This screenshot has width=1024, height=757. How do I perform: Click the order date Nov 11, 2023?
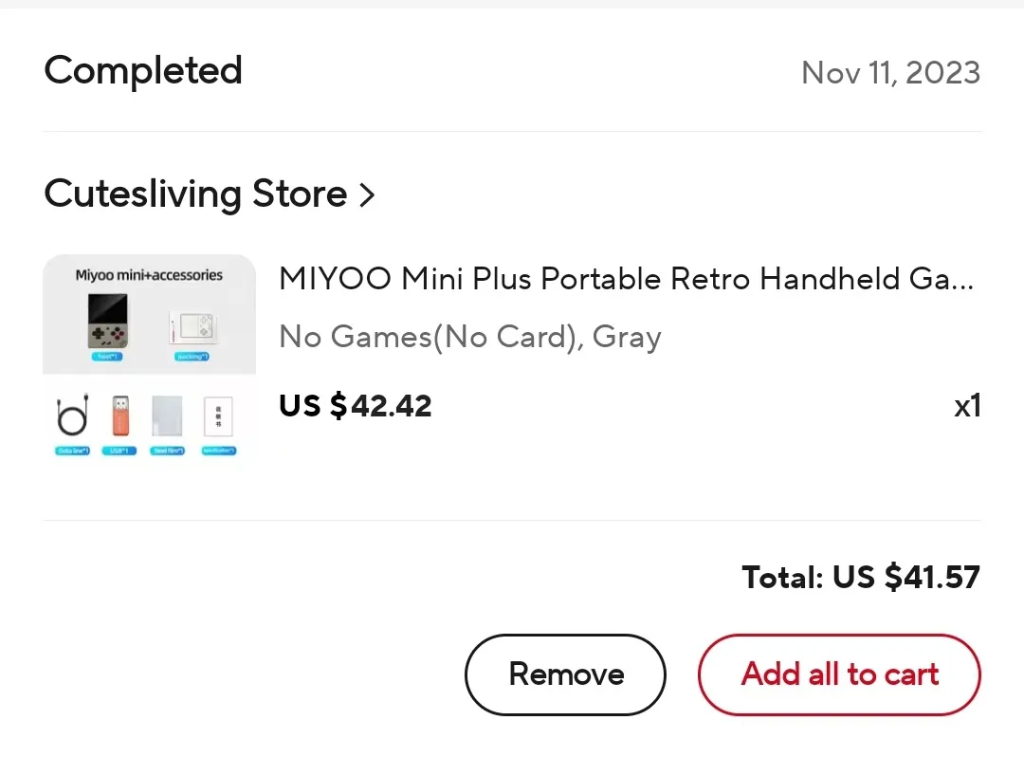890,72
